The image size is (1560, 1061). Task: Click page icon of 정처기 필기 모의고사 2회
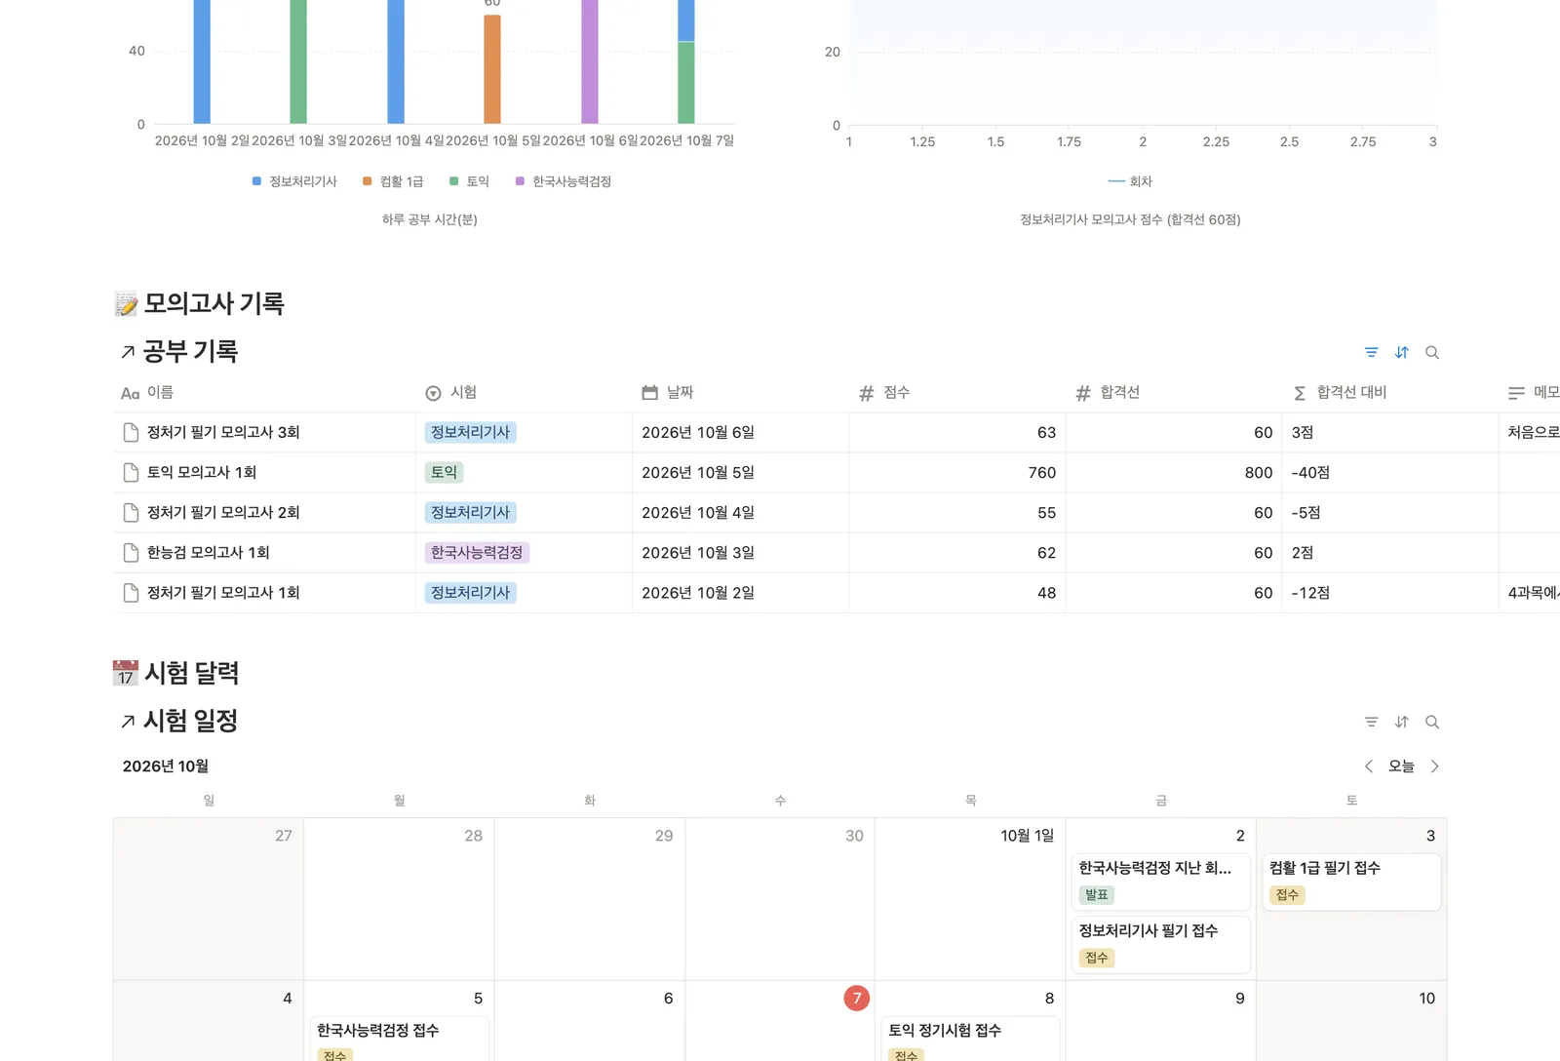pyautogui.click(x=131, y=512)
